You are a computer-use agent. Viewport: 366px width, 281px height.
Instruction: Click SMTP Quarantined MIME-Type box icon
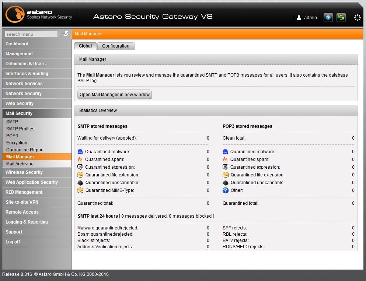80,190
